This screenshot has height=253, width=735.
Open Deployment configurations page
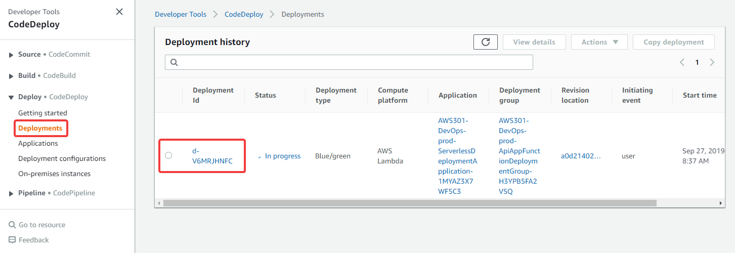(62, 158)
